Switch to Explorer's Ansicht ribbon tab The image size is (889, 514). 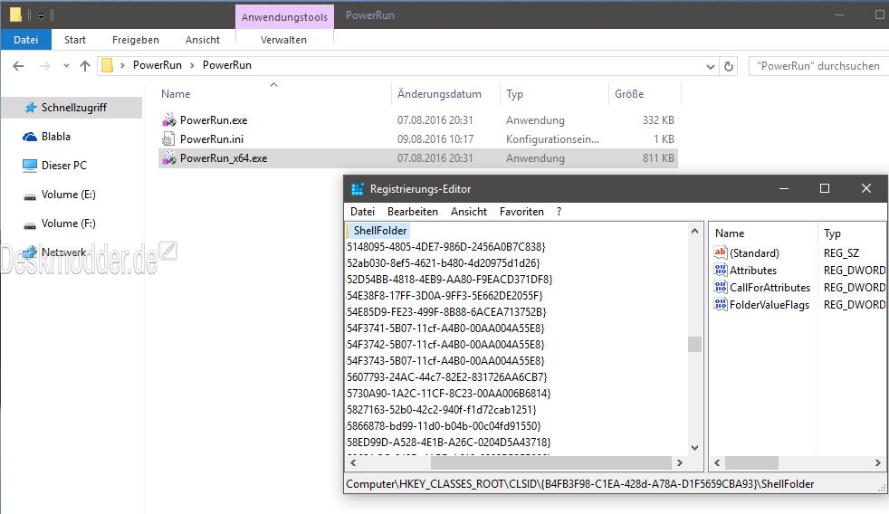203,40
